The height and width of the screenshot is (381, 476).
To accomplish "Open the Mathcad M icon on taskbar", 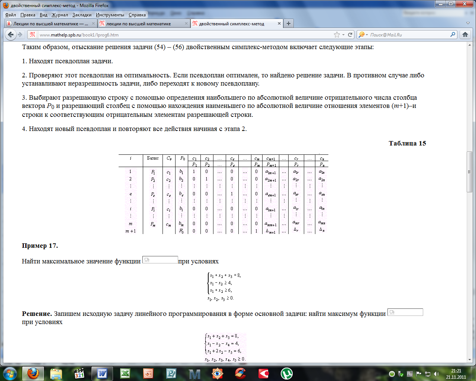I will click(194, 374).
